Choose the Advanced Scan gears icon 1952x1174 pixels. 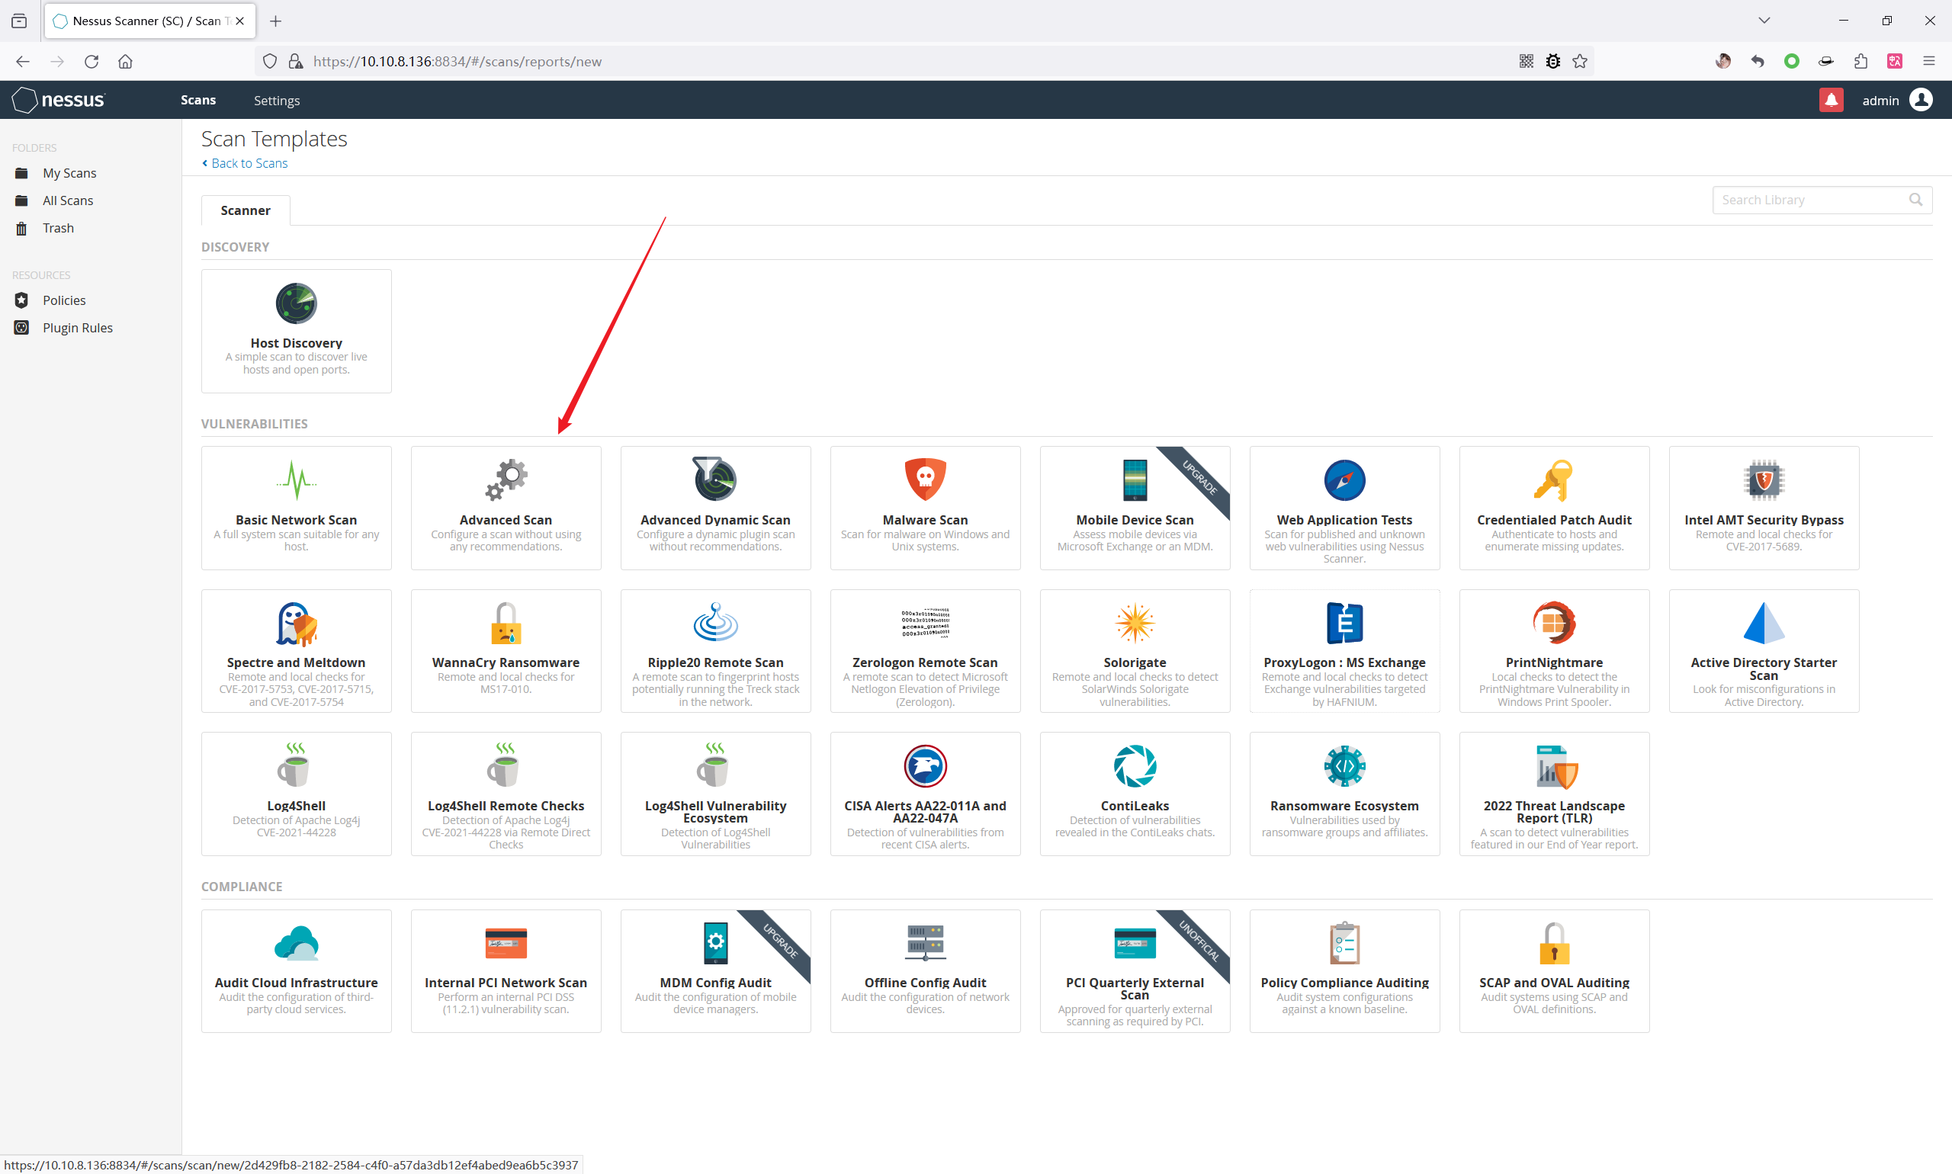point(506,480)
